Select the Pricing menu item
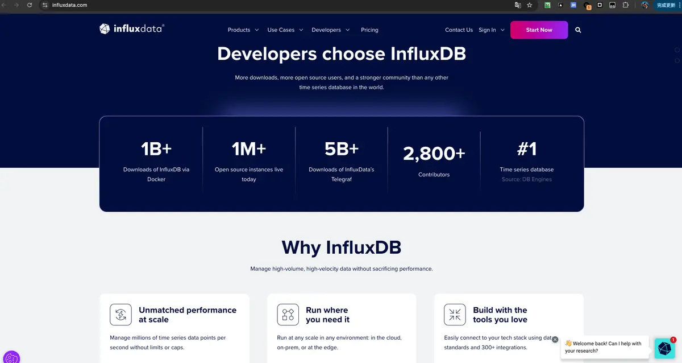This screenshot has width=682, height=363. pos(369,30)
